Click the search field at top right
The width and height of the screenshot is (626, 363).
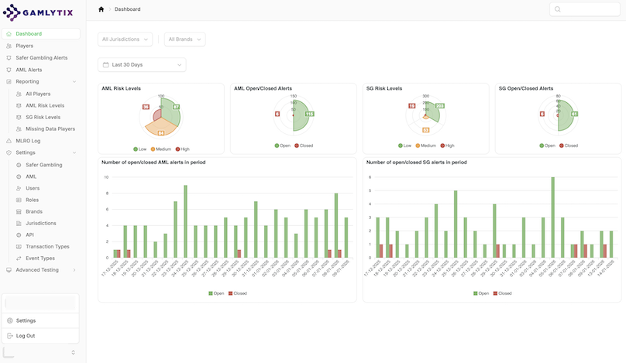[585, 9]
